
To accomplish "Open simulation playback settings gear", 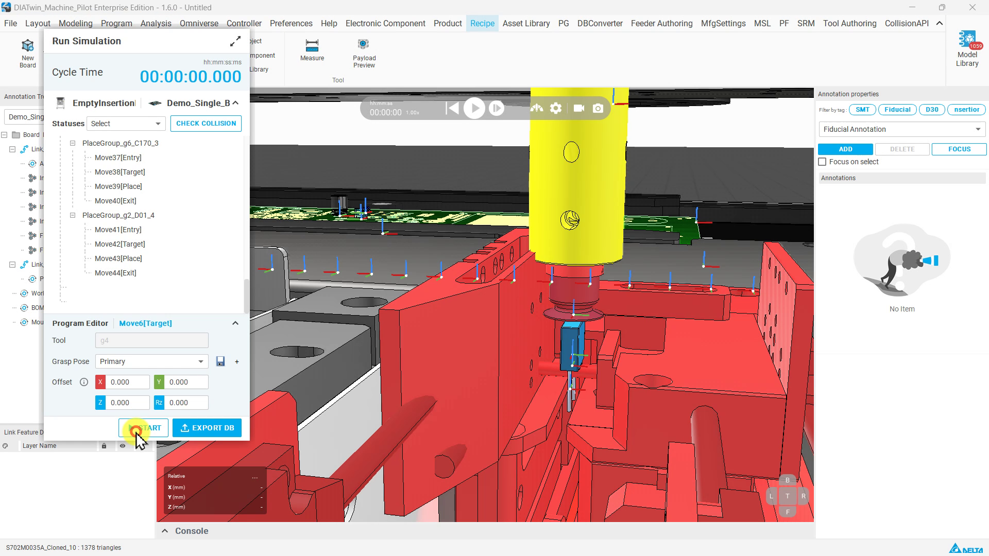I will 556,108.
